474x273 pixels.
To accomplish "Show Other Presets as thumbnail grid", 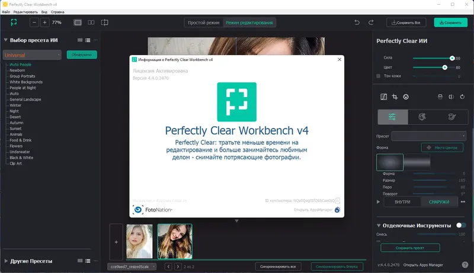I will point(80,261).
